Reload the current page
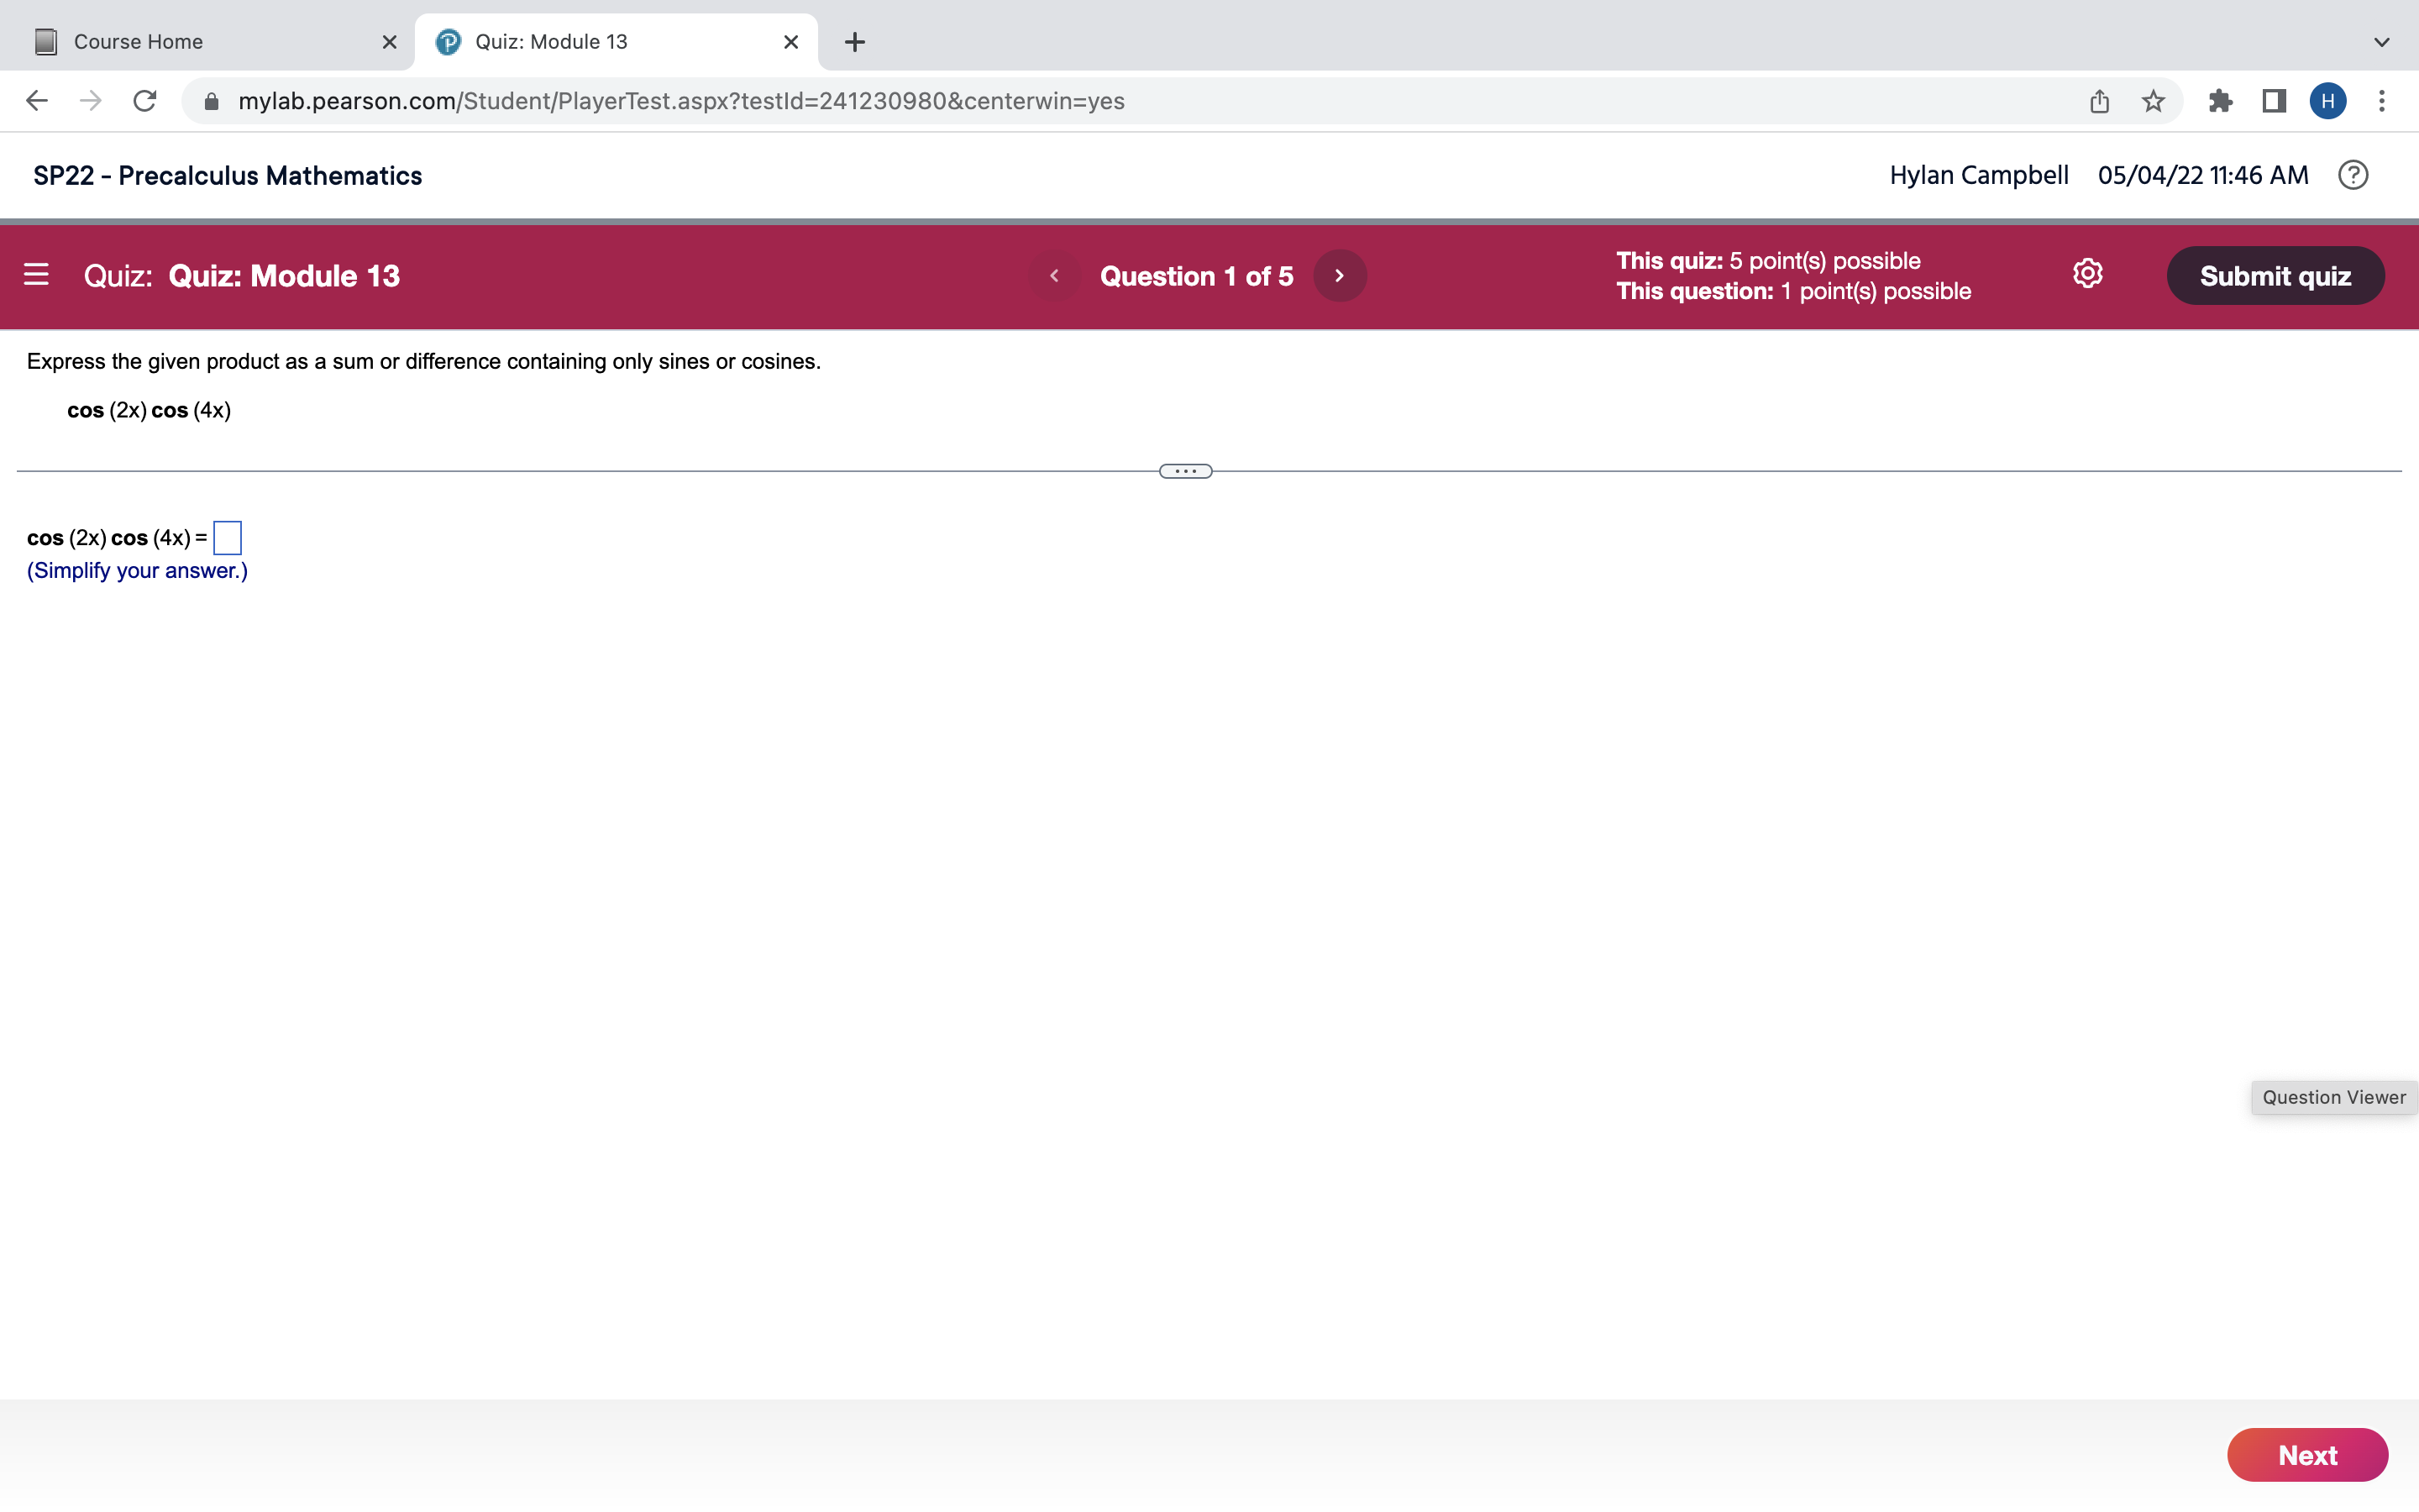The height and width of the screenshot is (1512, 2419). point(145,101)
